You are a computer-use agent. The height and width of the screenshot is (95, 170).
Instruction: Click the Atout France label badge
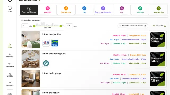click(46, 43)
